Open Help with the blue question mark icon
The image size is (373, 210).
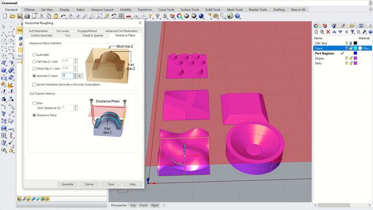[x=237, y=16]
